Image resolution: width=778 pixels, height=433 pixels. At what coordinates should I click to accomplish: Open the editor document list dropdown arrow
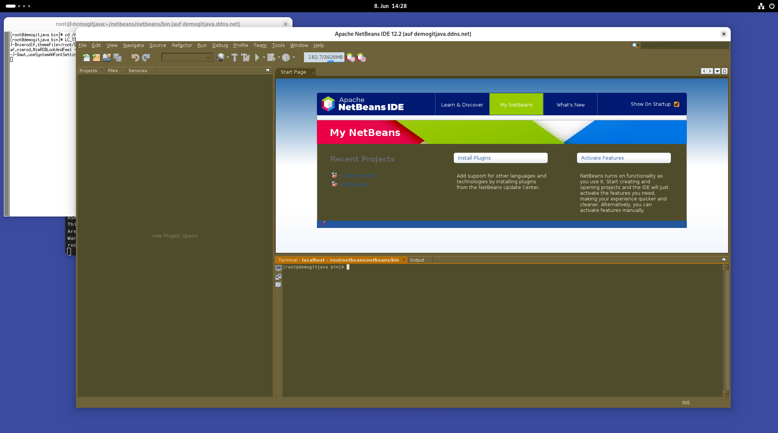[717, 71]
